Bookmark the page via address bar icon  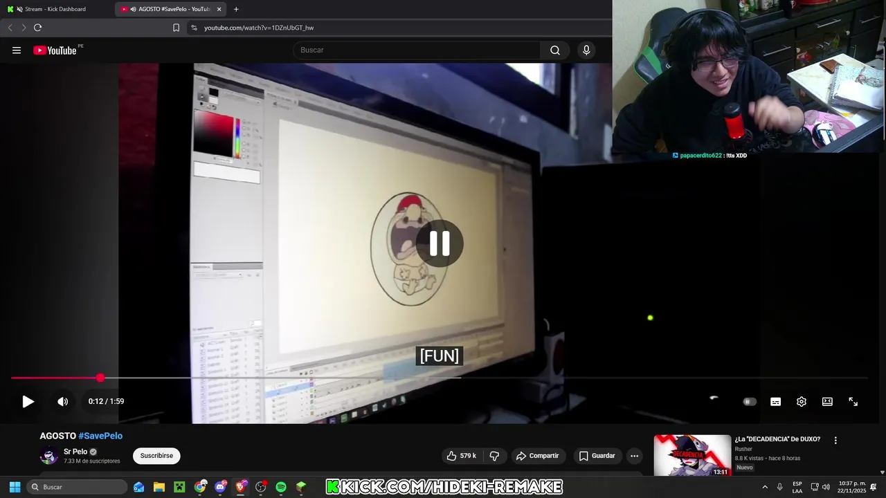(x=176, y=28)
